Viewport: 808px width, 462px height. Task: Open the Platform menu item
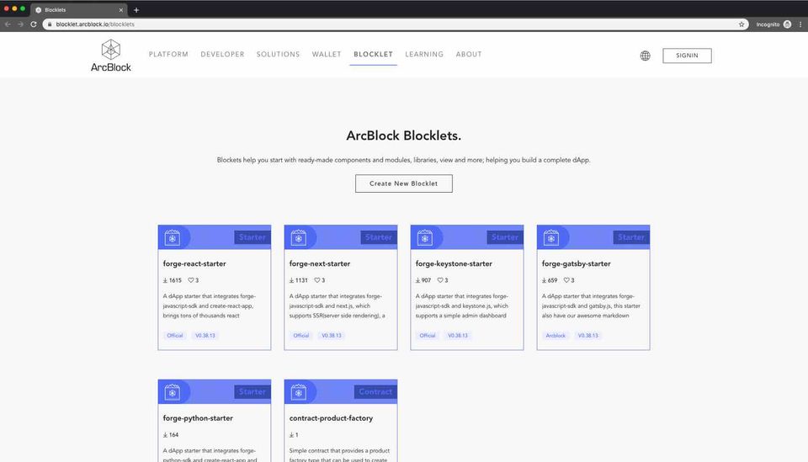tap(168, 55)
